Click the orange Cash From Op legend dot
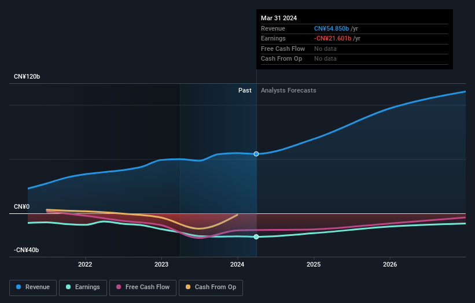The width and height of the screenshot is (475, 303). pyautogui.click(x=188, y=287)
